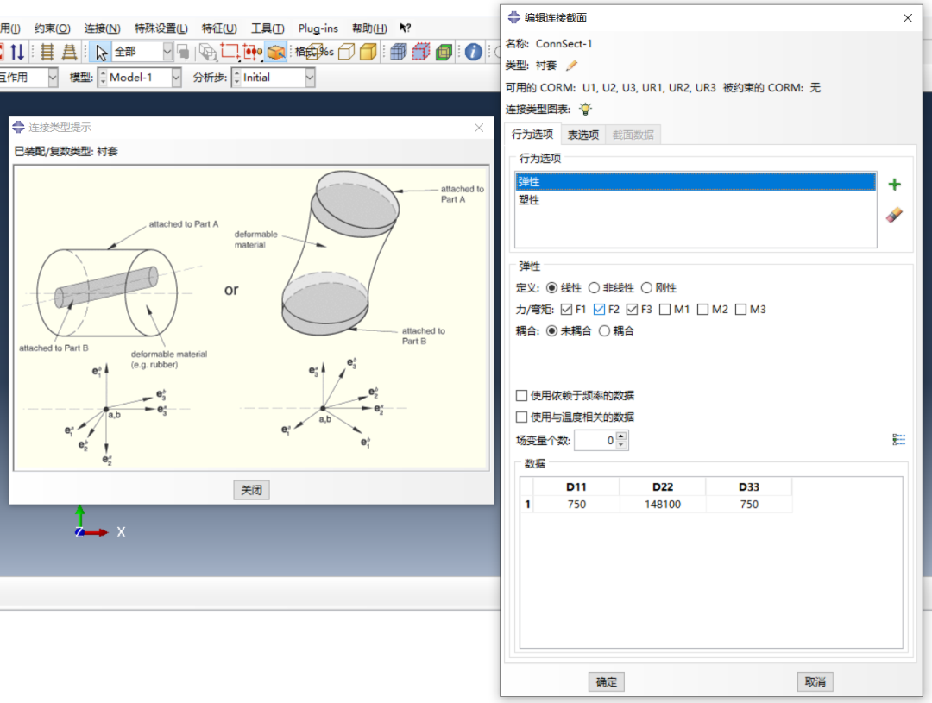The height and width of the screenshot is (703, 932).
Task: Open the 连接(N) menu
Action: [x=102, y=28]
